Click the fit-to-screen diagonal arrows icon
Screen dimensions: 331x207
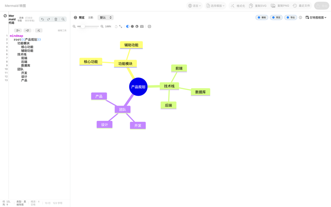click(x=120, y=26)
